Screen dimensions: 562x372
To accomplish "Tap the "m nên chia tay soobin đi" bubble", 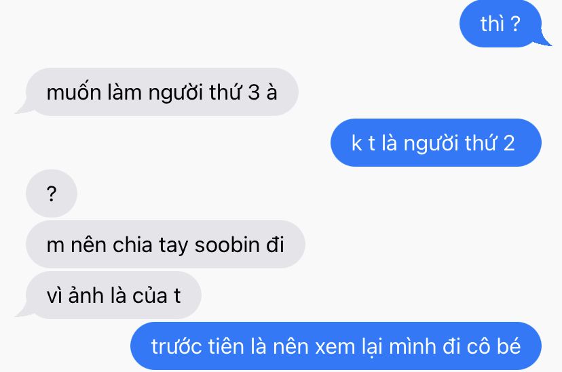I will [165, 245].
